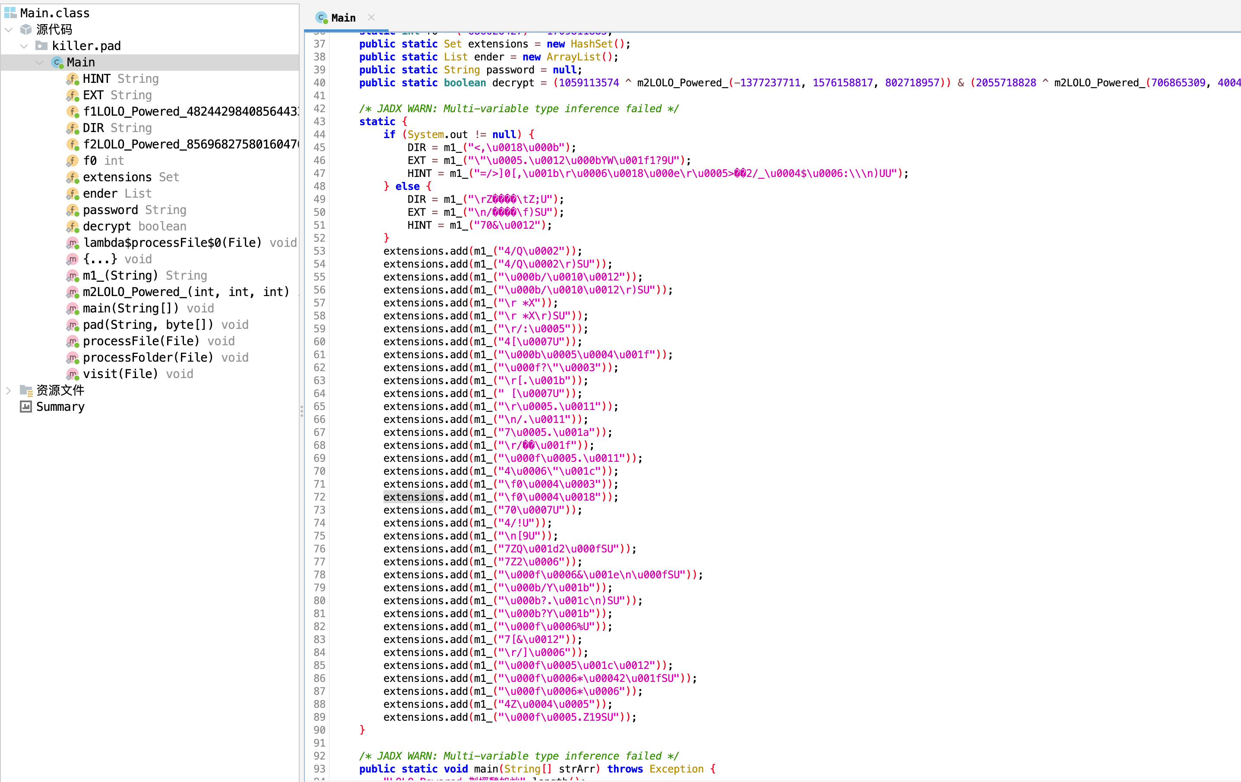Click the lambda$processFile$0 method icon
The width and height of the screenshot is (1241, 782).
click(x=73, y=243)
